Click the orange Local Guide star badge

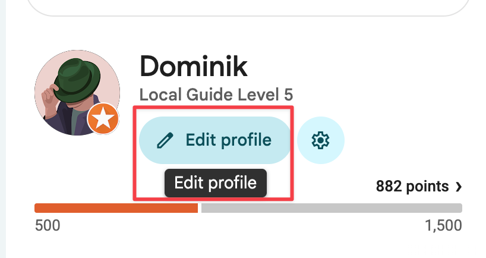coord(103,121)
